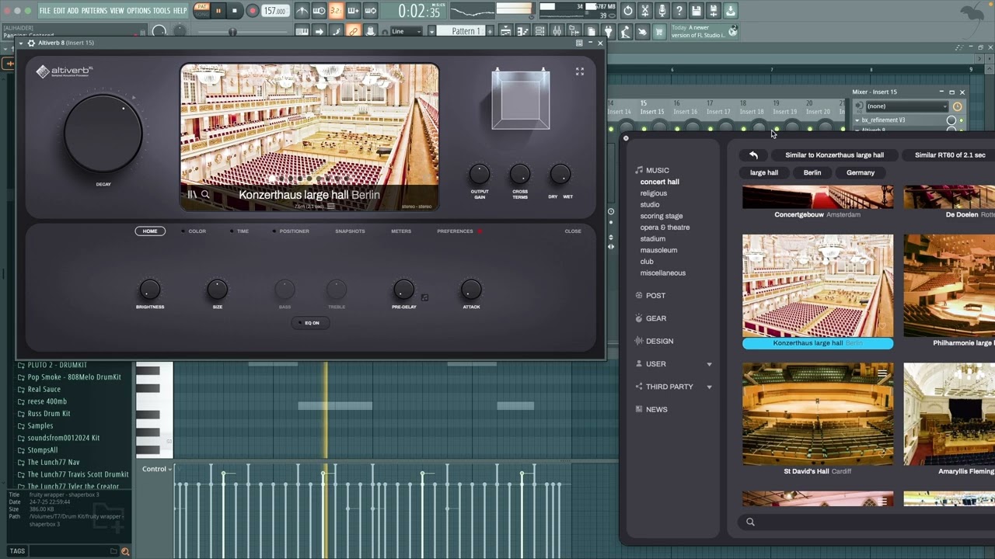995x559 pixels.
Task: Click 'Similar to Konzerthaus large hall' filter
Action: pos(834,155)
